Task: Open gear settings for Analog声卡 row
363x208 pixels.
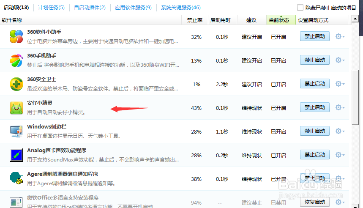Action: coord(340,155)
